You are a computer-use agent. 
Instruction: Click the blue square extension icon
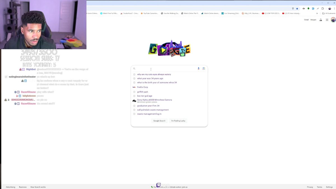coord(313,9)
